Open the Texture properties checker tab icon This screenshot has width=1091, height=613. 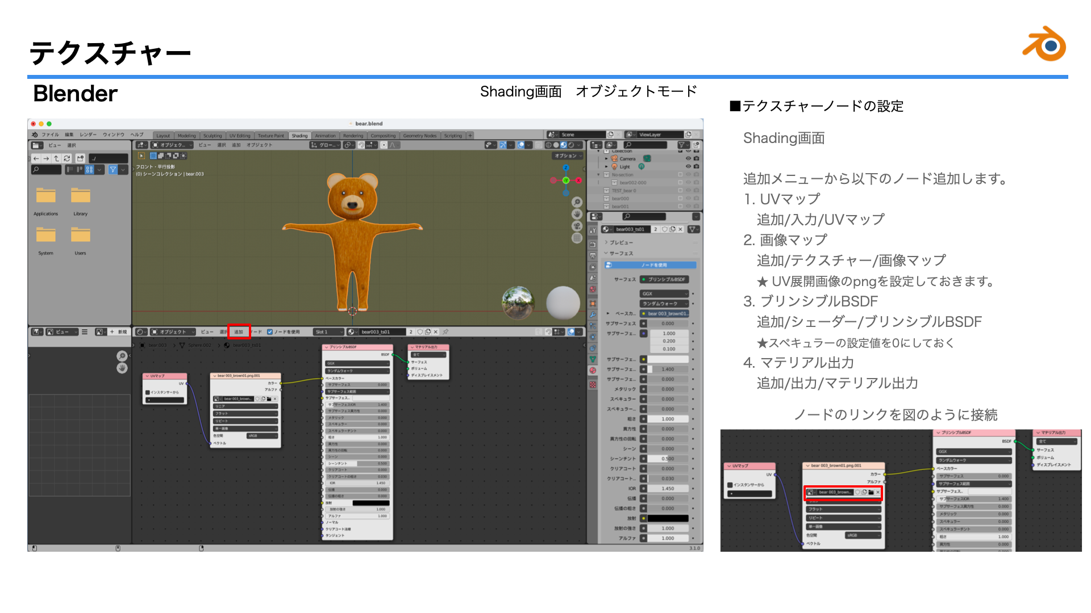(x=593, y=384)
